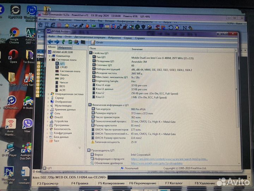Open AIDA64 Сервис menu

128,38
